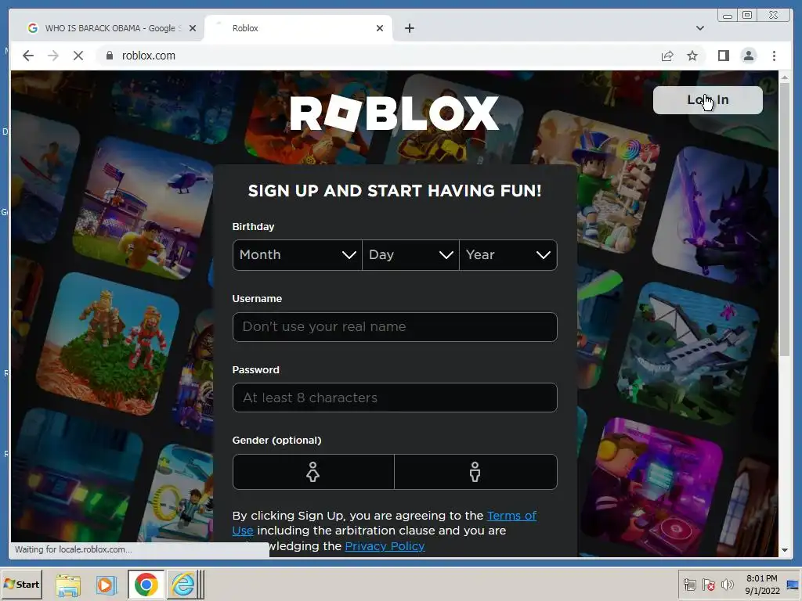Click the DJ turntable game thumbnail
The height and width of the screenshot is (601, 802).
tap(652, 488)
